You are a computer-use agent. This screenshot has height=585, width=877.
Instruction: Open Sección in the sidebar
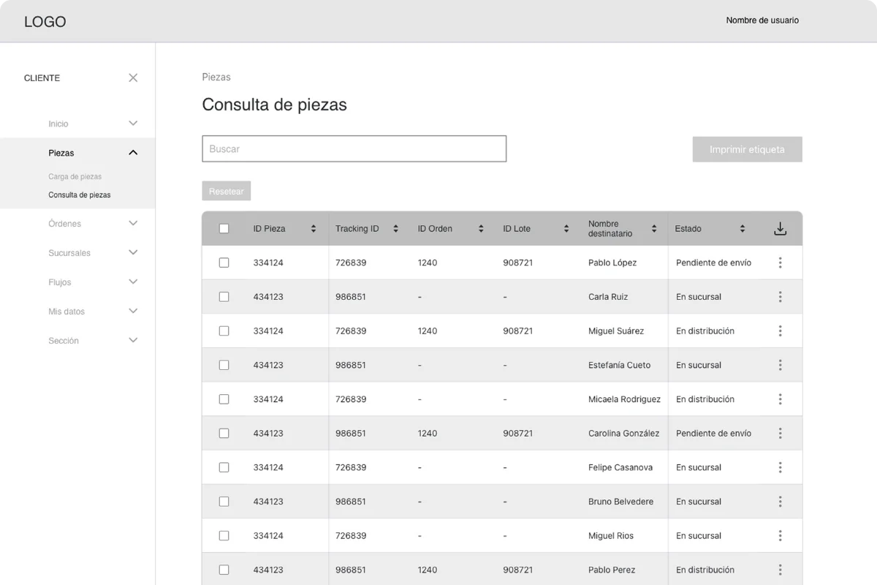point(64,341)
